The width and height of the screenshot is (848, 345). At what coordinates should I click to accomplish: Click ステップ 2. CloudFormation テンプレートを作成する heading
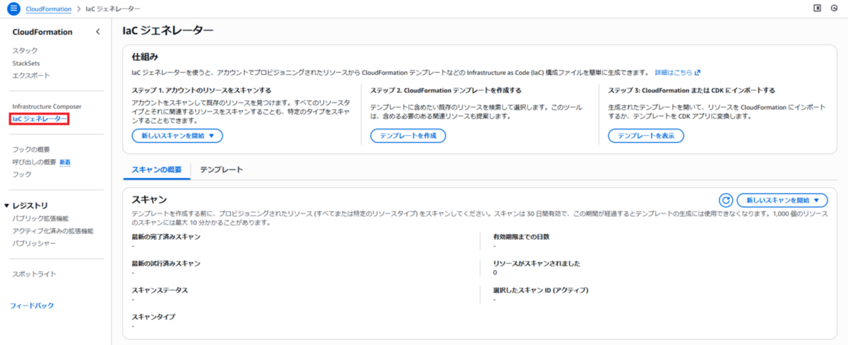point(446,90)
